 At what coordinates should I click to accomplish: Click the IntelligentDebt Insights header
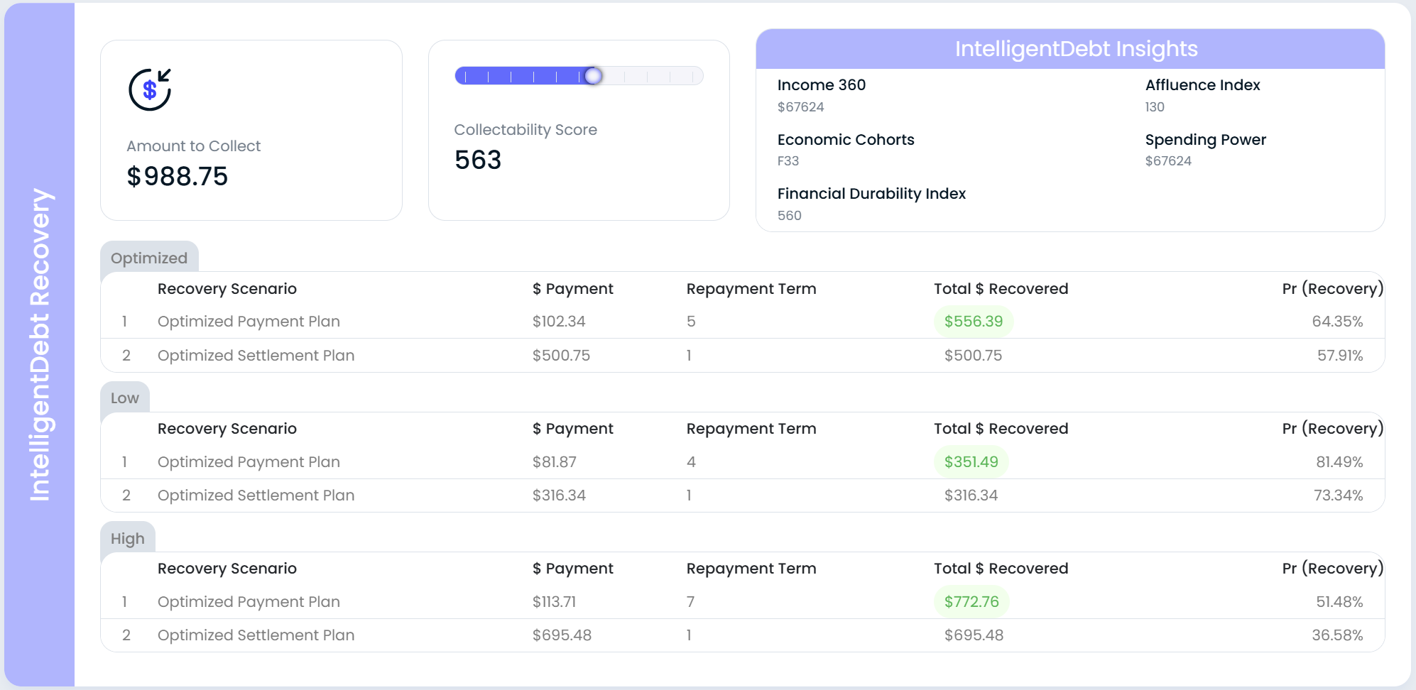[1076, 49]
